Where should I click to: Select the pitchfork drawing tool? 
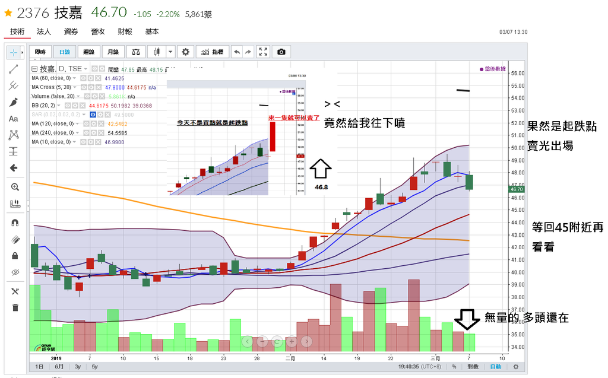pos(14,85)
